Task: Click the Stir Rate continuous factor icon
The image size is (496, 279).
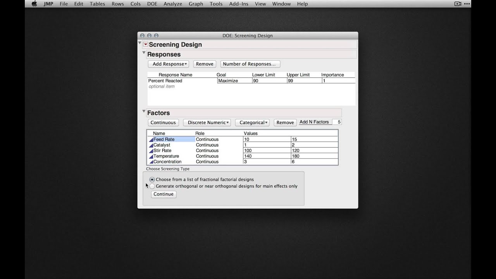Action: tap(151, 151)
